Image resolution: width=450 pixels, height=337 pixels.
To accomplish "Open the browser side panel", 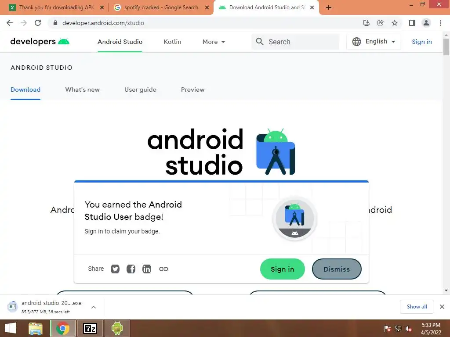I will 412,23.
